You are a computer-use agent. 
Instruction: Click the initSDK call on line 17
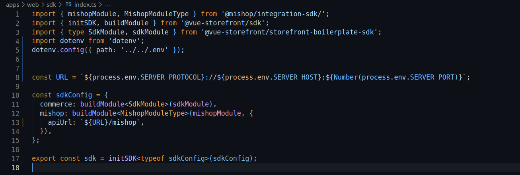pyautogui.click(x=120, y=158)
